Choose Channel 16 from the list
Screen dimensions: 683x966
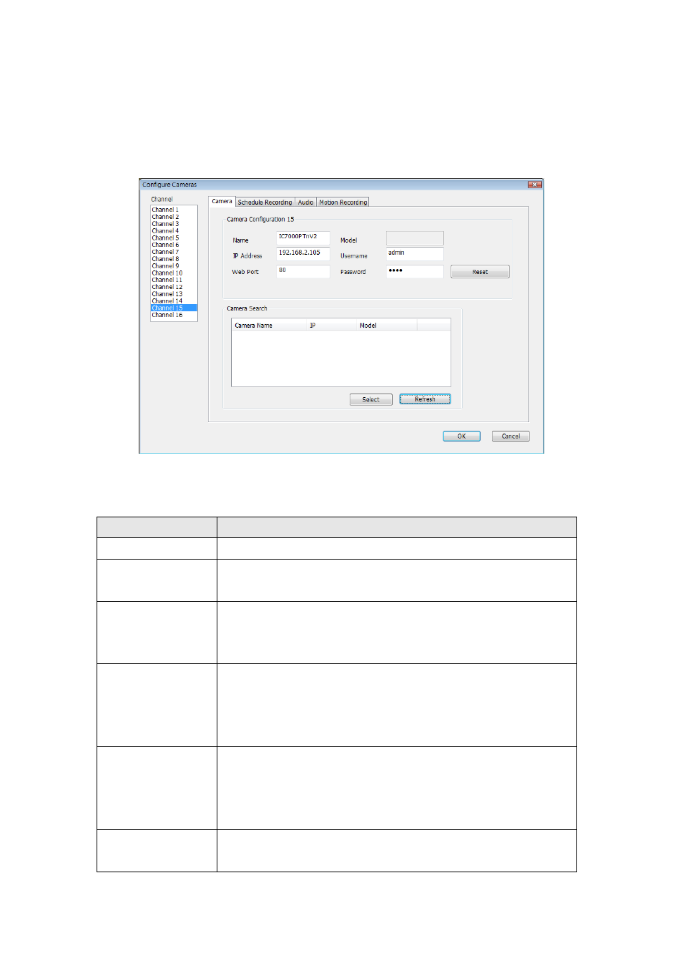point(167,315)
